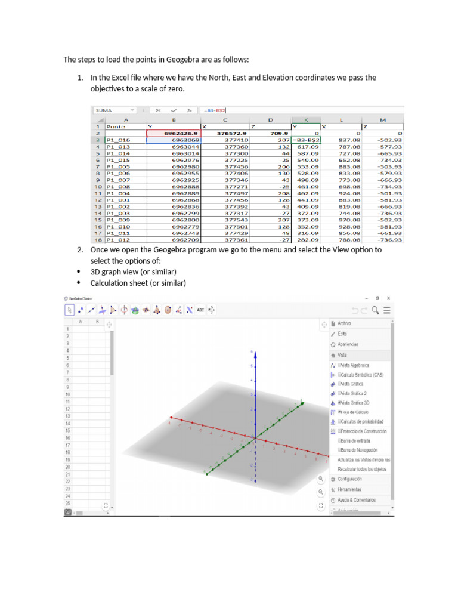Viewport: 458px width, 611px height.
Task: Click the Redo arrow in GeoGebra
Action: [364, 310]
